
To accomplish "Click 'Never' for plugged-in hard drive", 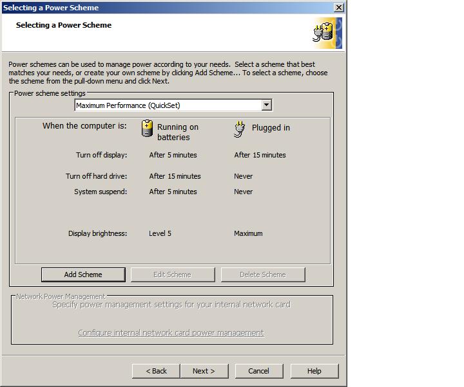I will 243,176.
